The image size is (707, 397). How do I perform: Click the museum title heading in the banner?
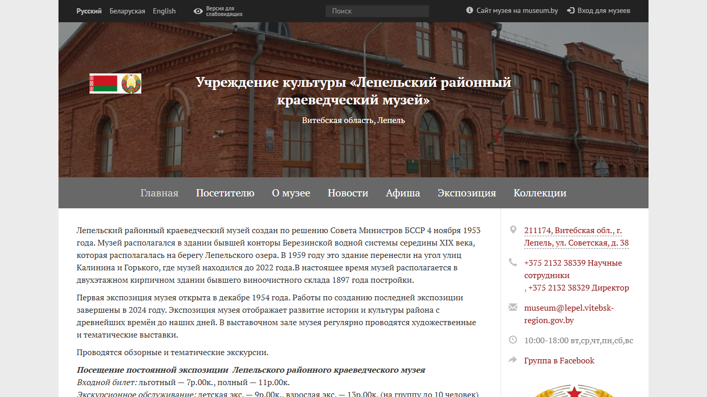[x=353, y=90]
